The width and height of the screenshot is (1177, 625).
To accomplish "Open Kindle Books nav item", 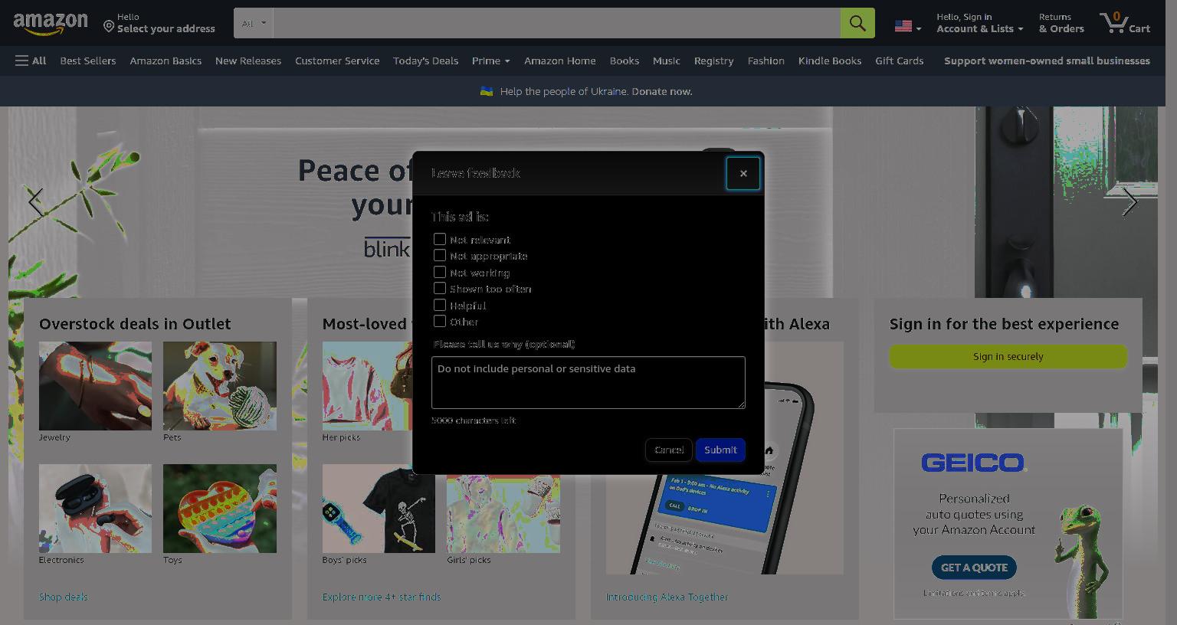I will 829,61.
